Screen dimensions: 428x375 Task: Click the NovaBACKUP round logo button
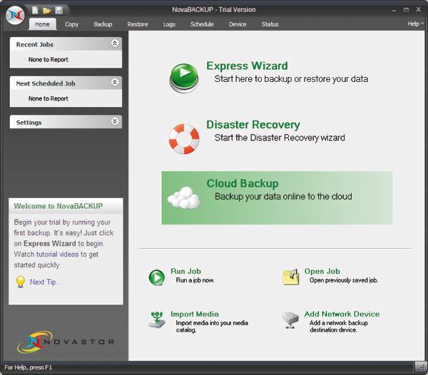pyautogui.click(x=15, y=16)
